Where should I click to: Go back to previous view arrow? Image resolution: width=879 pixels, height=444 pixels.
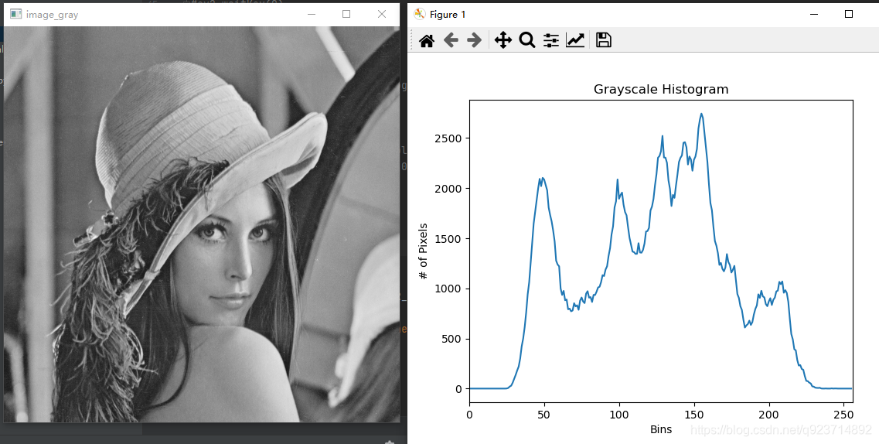[451, 39]
